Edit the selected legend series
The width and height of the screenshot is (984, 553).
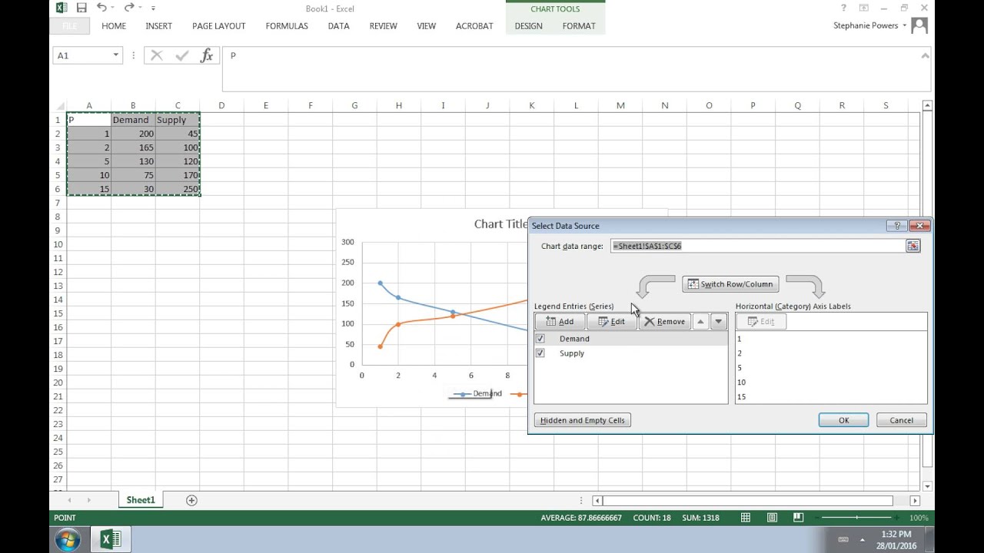[x=611, y=322]
